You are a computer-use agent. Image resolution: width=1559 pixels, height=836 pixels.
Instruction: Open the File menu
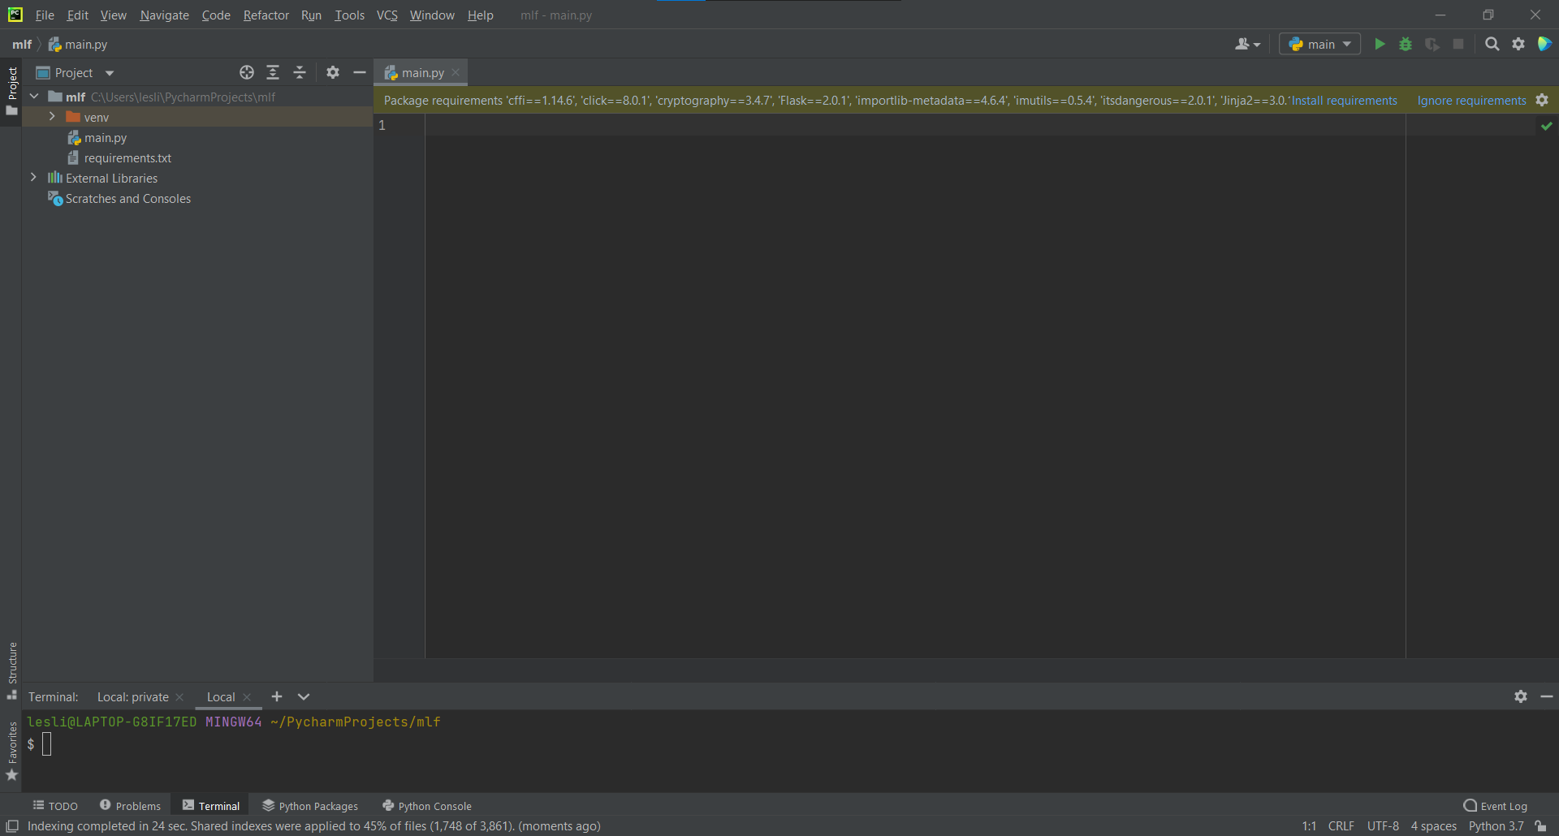click(x=45, y=15)
